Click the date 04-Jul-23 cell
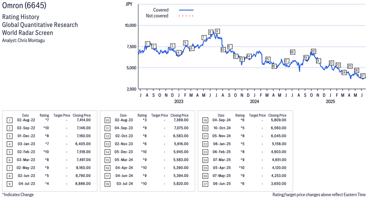 (x=27, y=183)
